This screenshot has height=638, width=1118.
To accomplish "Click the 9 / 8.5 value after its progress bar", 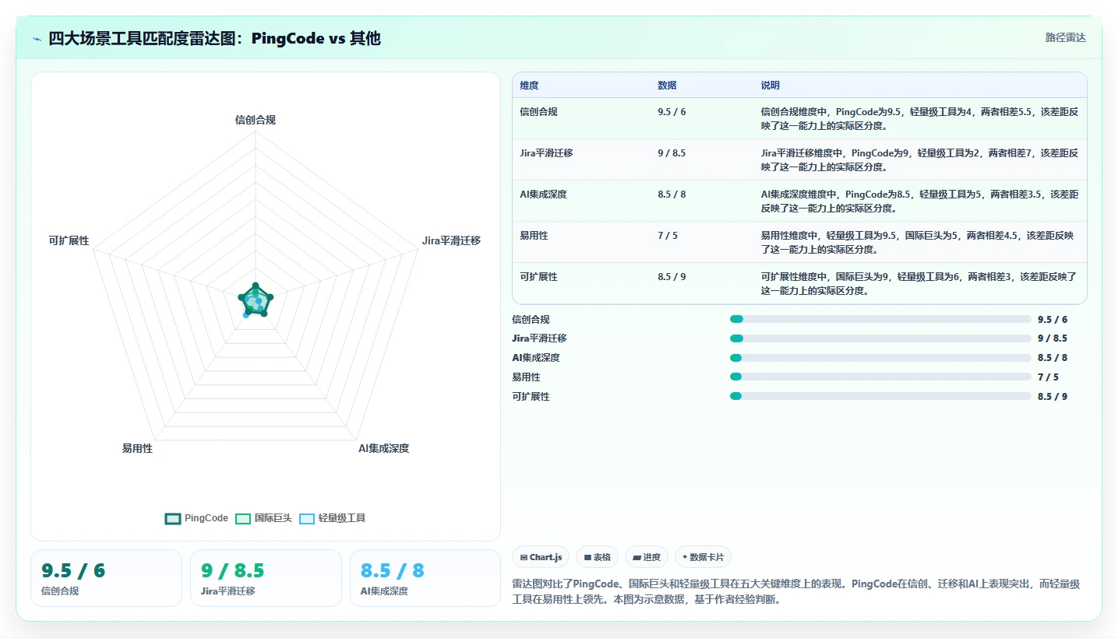I will point(1053,338).
